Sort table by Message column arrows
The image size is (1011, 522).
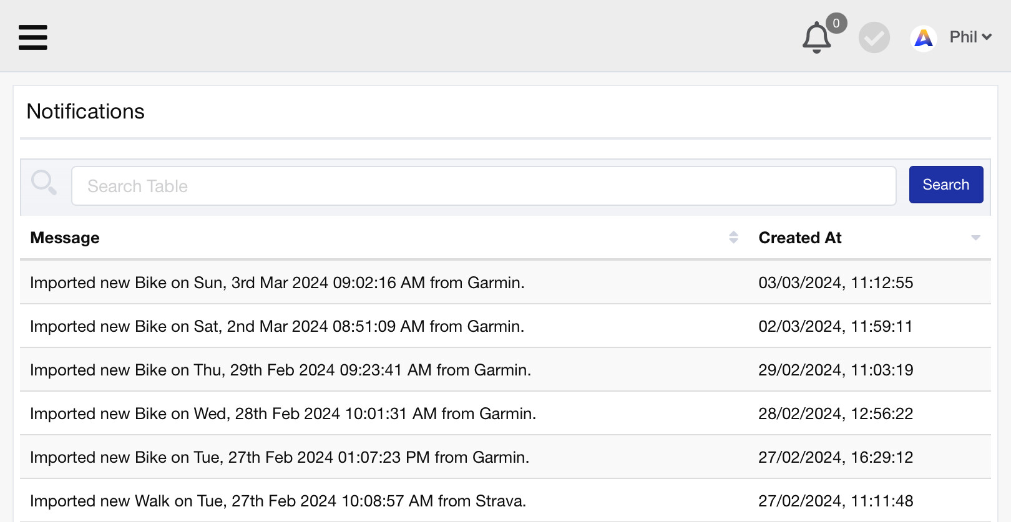click(733, 237)
